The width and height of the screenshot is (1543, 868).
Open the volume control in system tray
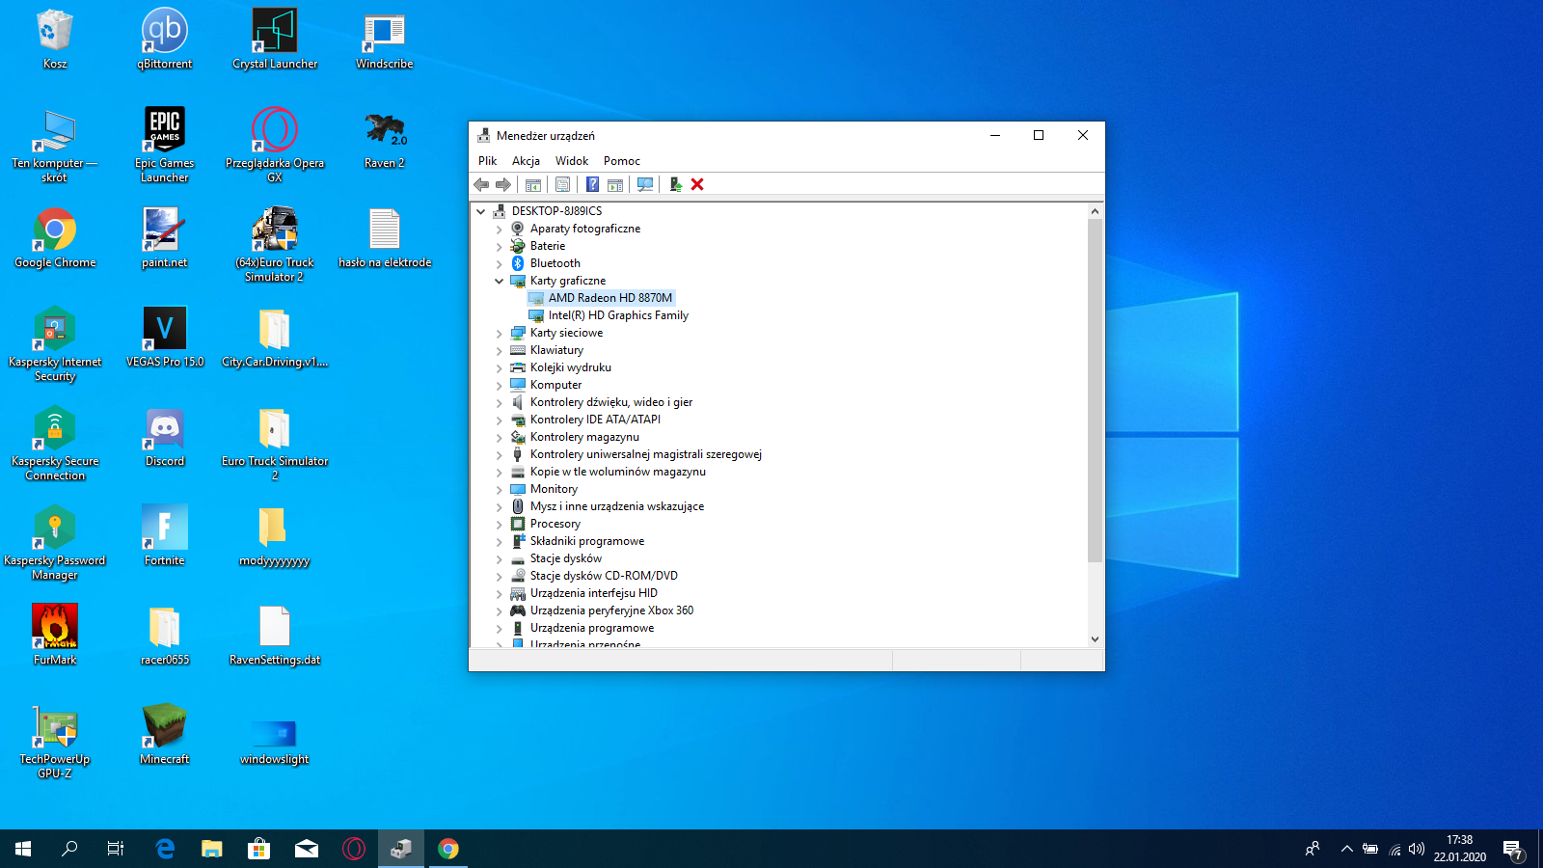pyautogui.click(x=1417, y=849)
